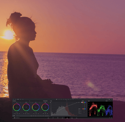Open the Tracker palette icon
This screenshot has width=125, height=122.
(64, 99)
